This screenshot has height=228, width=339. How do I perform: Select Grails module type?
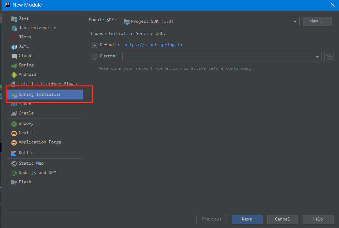click(x=45, y=133)
